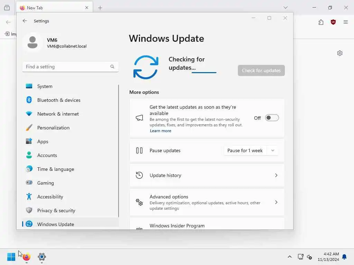The height and width of the screenshot is (265, 354).
Task: Open the uBlock Origin shield icon
Action: (x=333, y=22)
